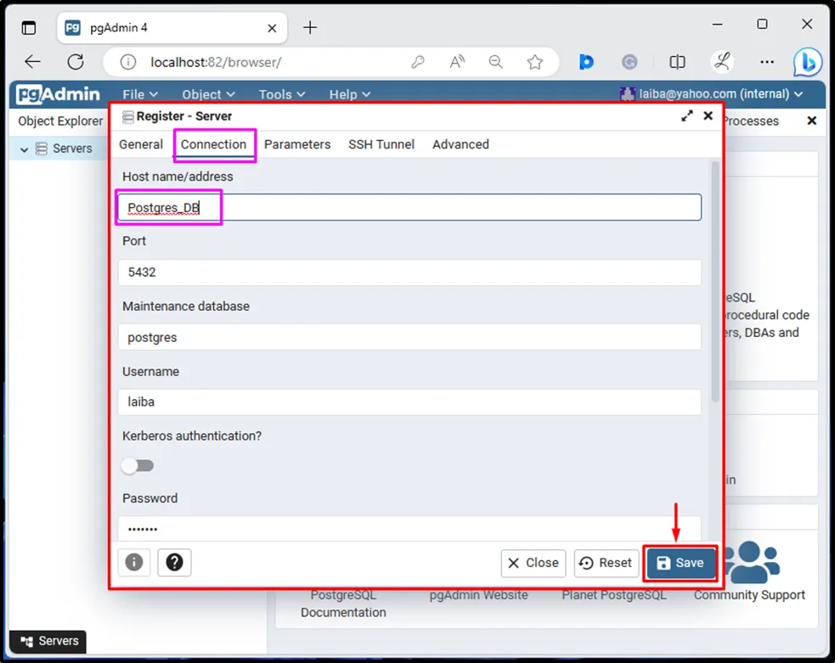Open browser split screen icon
Image resolution: width=835 pixels, height=663 pixels.
[677, 62]
